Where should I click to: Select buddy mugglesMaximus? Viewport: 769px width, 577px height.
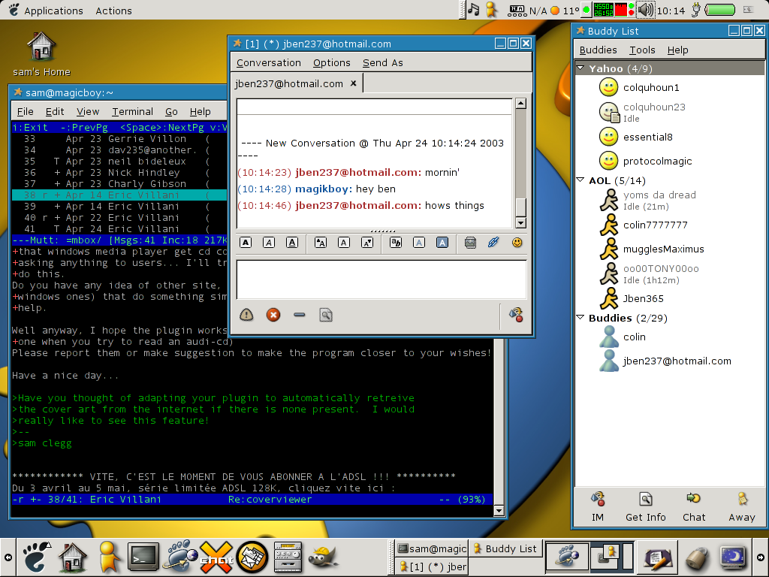(x=670, y=249)
